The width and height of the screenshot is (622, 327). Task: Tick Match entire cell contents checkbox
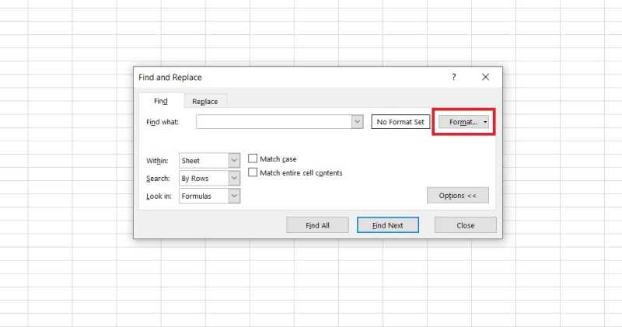pyautogui.click(x=253, y=172)
